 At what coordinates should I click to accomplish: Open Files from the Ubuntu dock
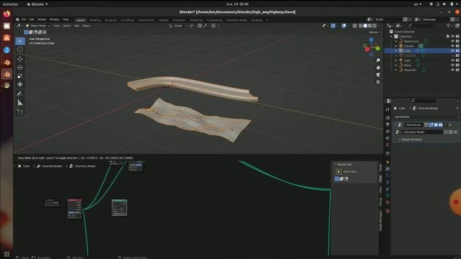point(6,26)
